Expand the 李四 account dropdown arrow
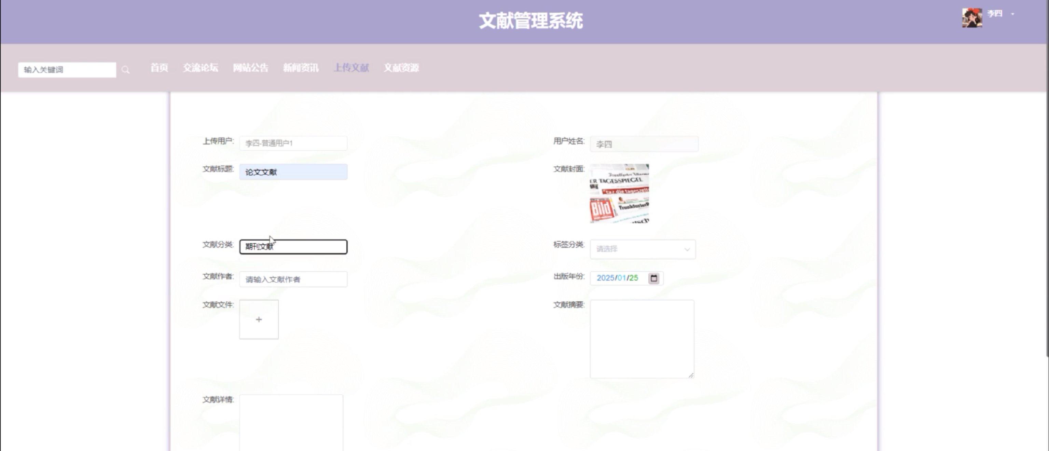Image resolution: width=1049 pixels, height=451 pixels. pos(1013,14)
